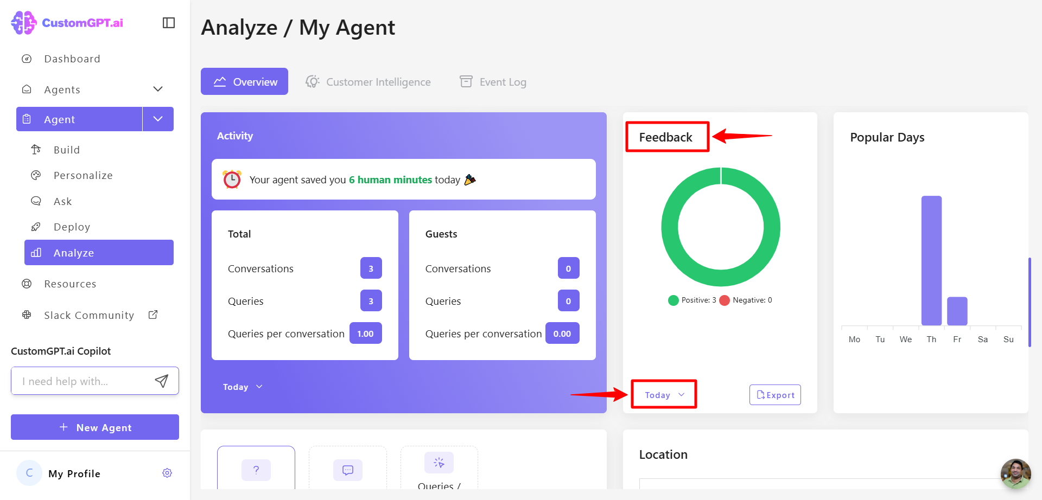Create a New Agent
This screenshot has width=1042, height=500.
click(95, 427)
